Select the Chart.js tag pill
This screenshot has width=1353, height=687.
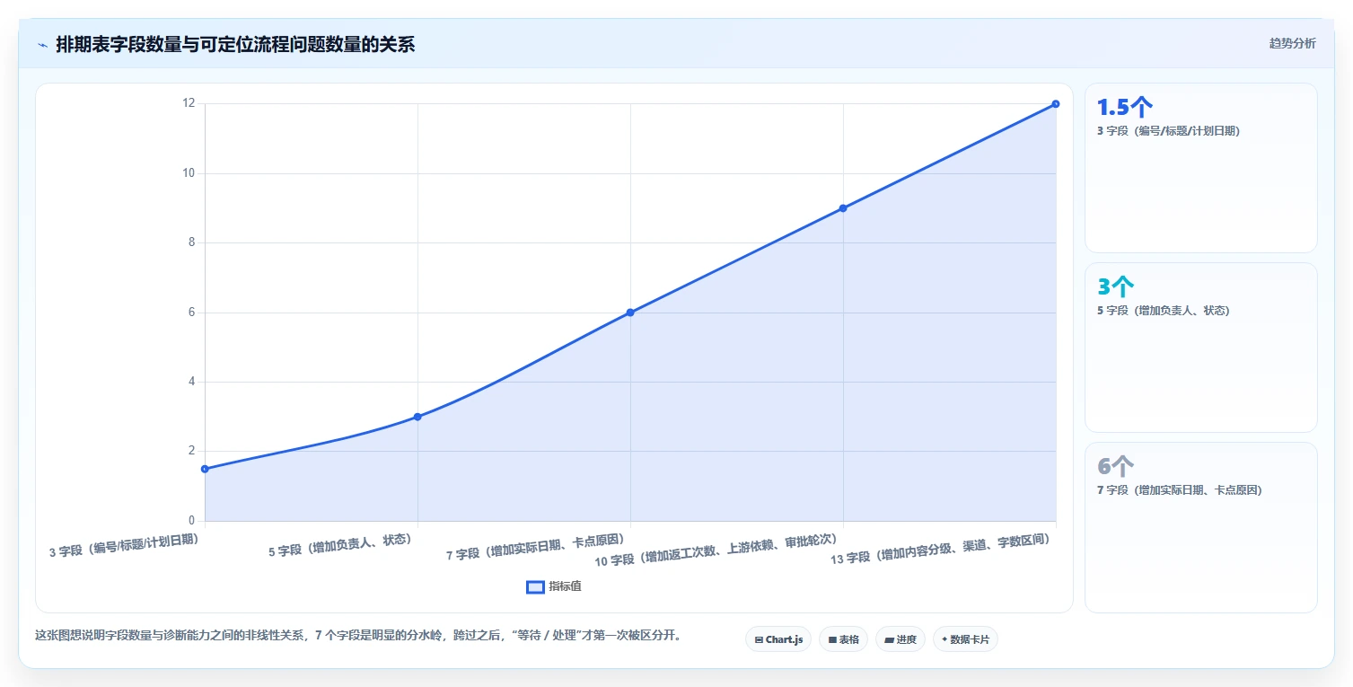[778, 639]
